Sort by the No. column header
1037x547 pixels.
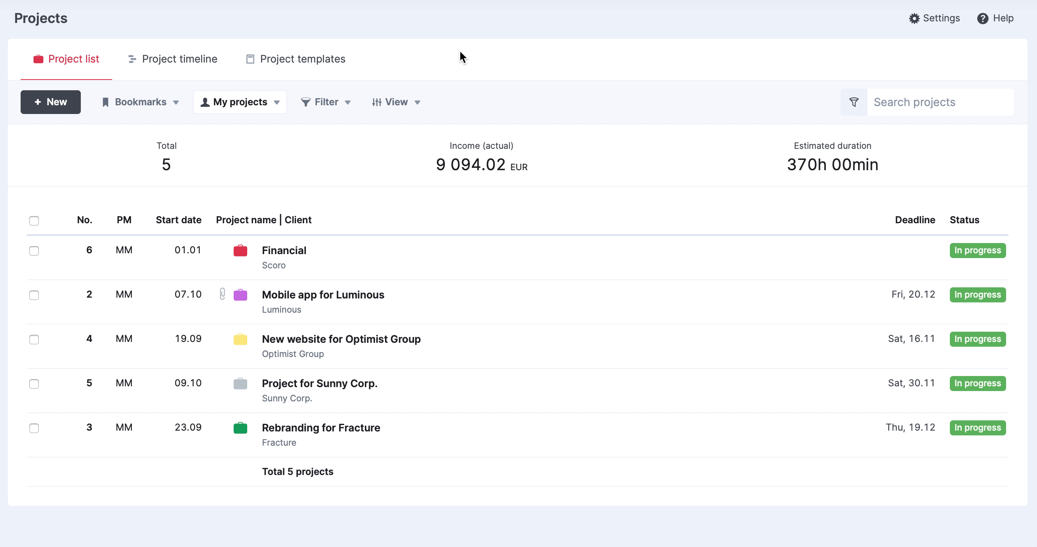[x=84, y=220]
